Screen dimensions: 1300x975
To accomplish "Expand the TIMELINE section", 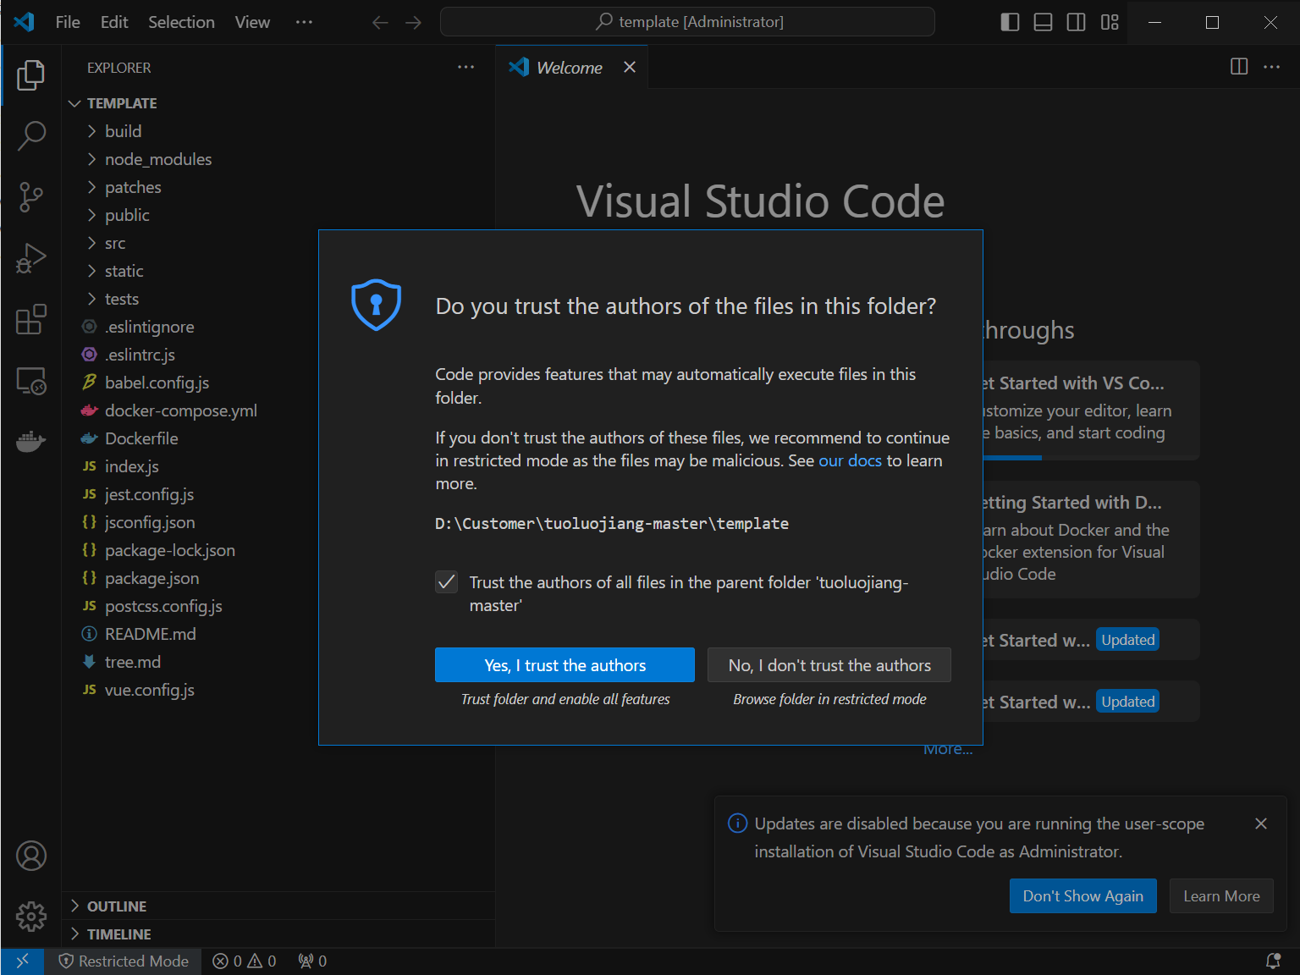I will click(118, 934).
